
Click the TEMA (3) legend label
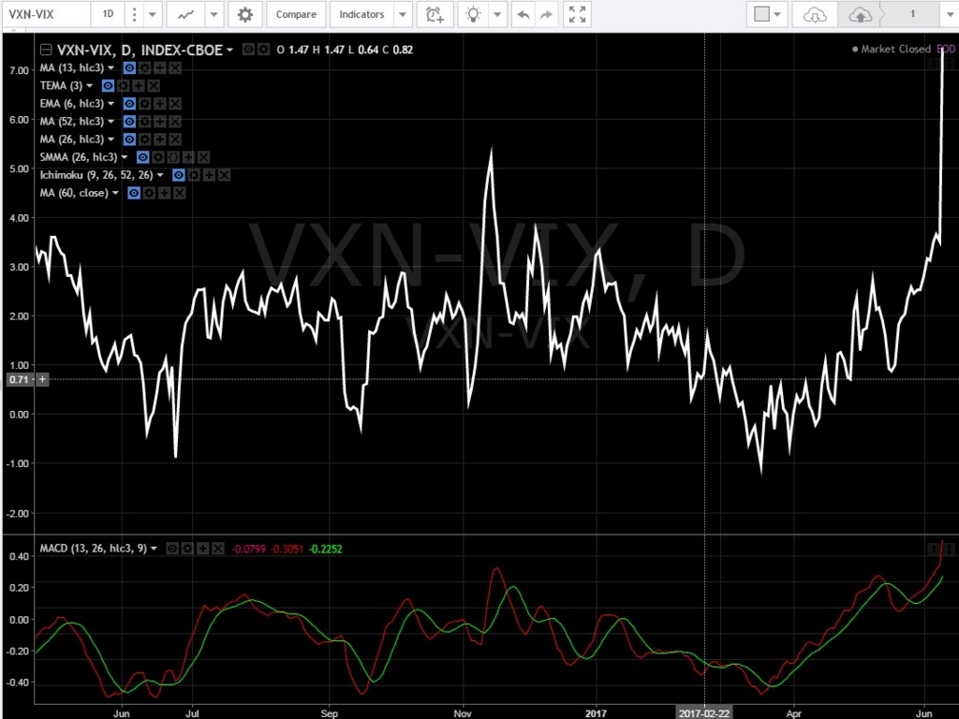click(61, 85)
